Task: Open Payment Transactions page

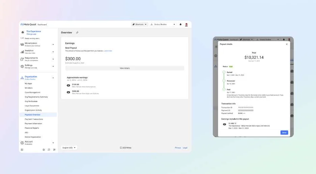Action: (34, 119)
